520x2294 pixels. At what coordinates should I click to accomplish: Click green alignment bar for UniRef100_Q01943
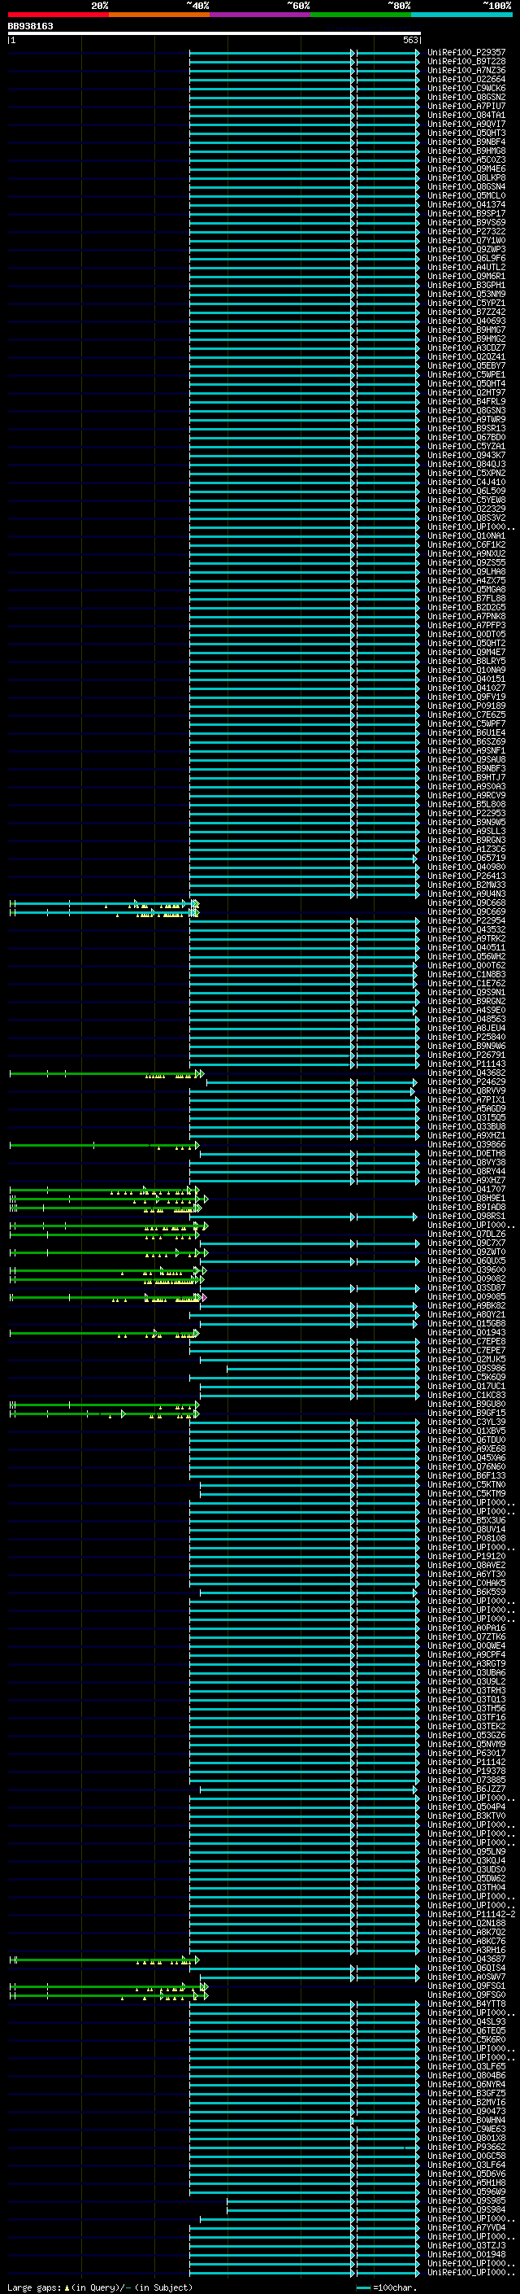point(104,1333)
